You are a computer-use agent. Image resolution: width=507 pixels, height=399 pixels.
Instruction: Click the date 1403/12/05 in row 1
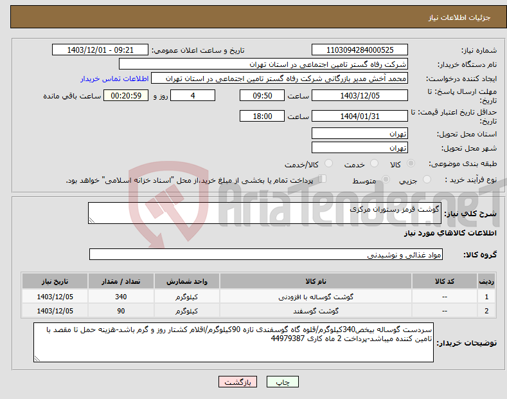tap(55, 297)
